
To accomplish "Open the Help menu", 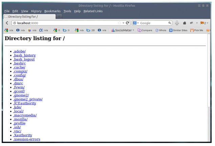I will pos(77,11).
